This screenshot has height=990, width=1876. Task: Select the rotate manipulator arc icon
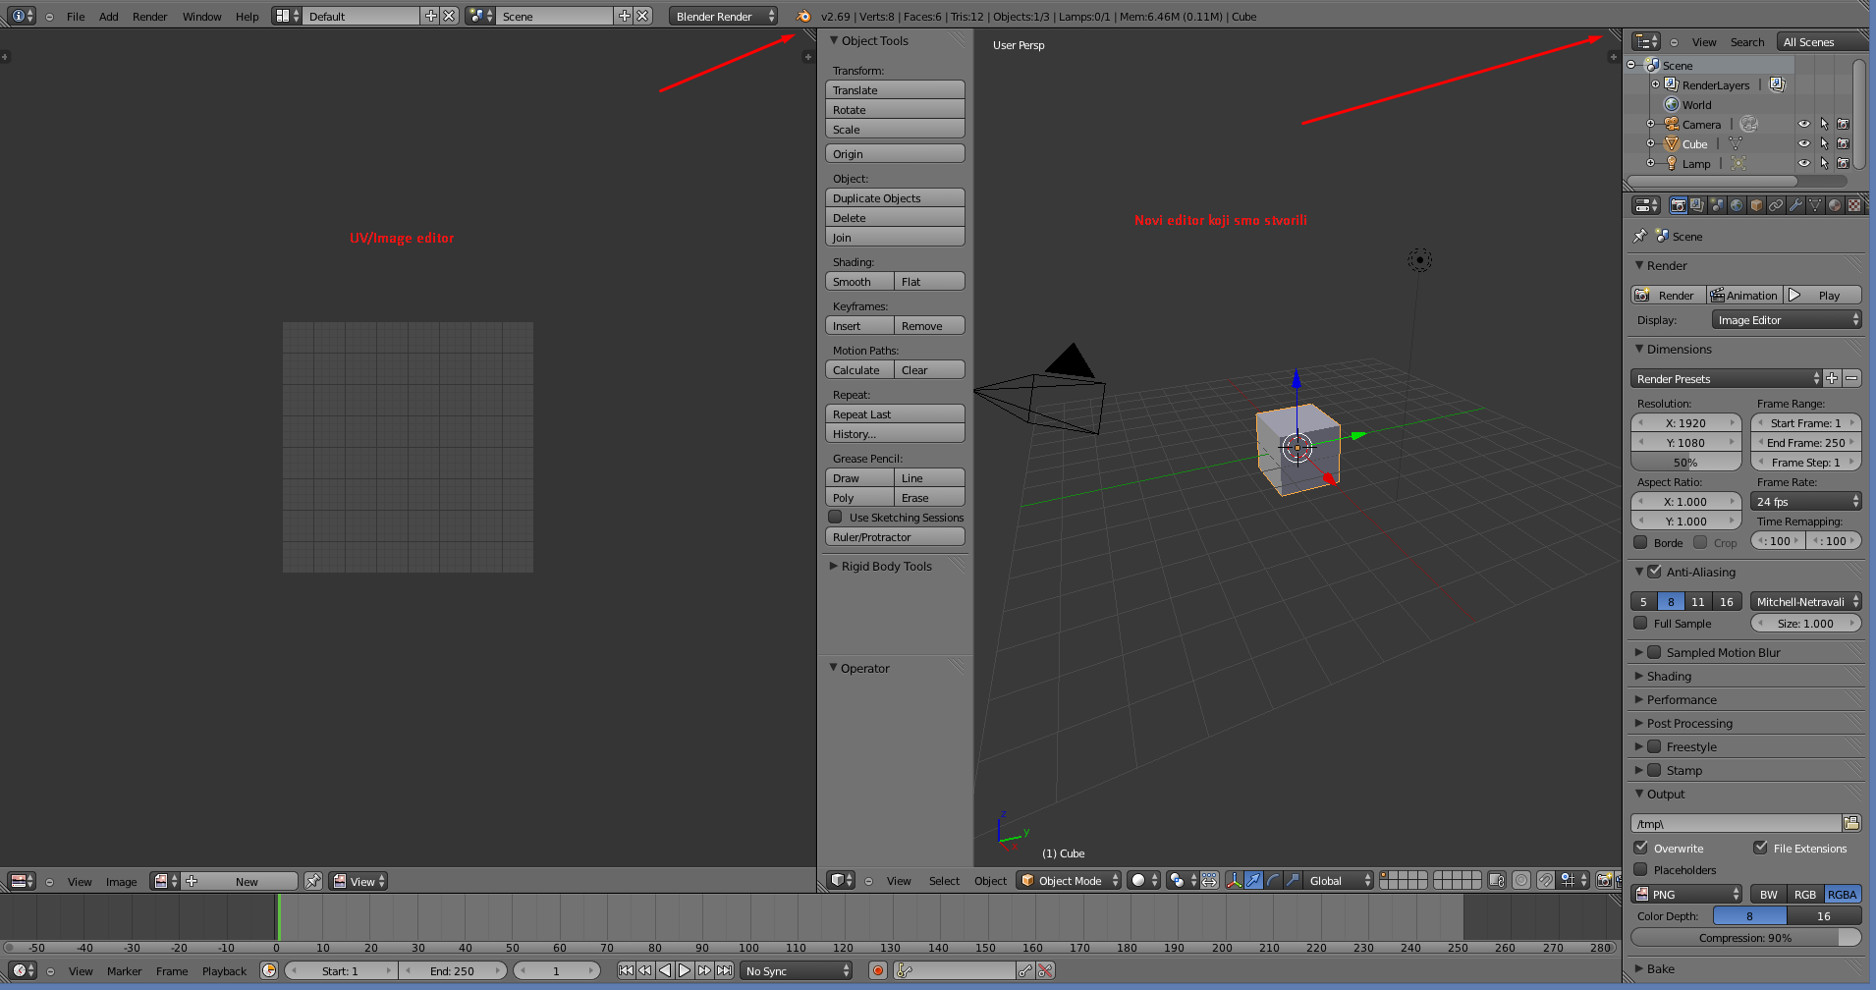[x=1274, y=880]
